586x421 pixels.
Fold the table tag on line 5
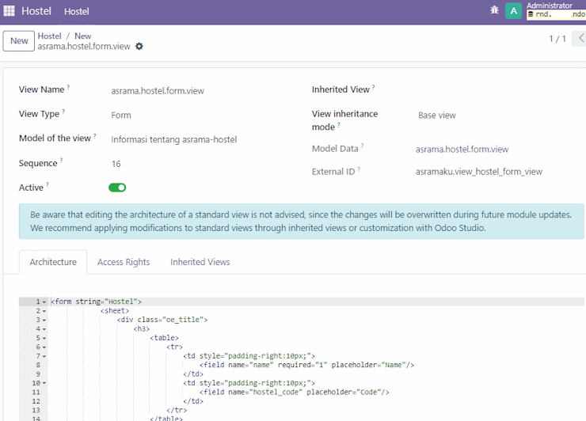tap(44, 338)
